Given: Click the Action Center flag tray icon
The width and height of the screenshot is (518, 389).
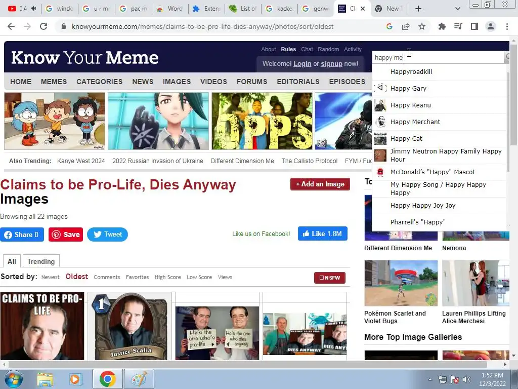Looking at the screenshot, I should coord(455,379).
